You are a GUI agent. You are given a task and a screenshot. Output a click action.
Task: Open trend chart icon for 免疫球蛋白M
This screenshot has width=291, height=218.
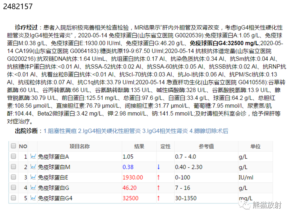pyautogui.click(x=33, y=167)
